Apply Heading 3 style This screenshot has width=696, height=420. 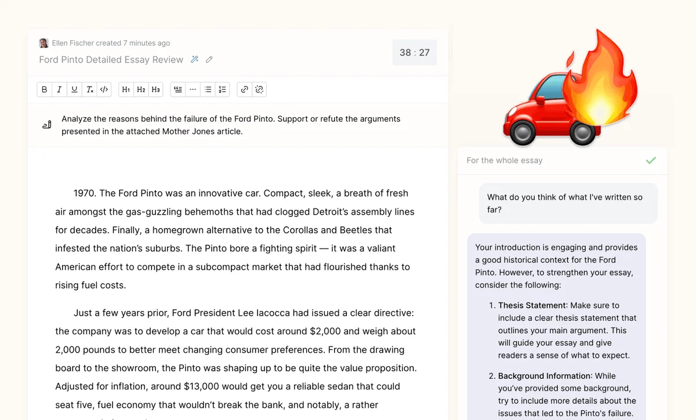(155, 89)
